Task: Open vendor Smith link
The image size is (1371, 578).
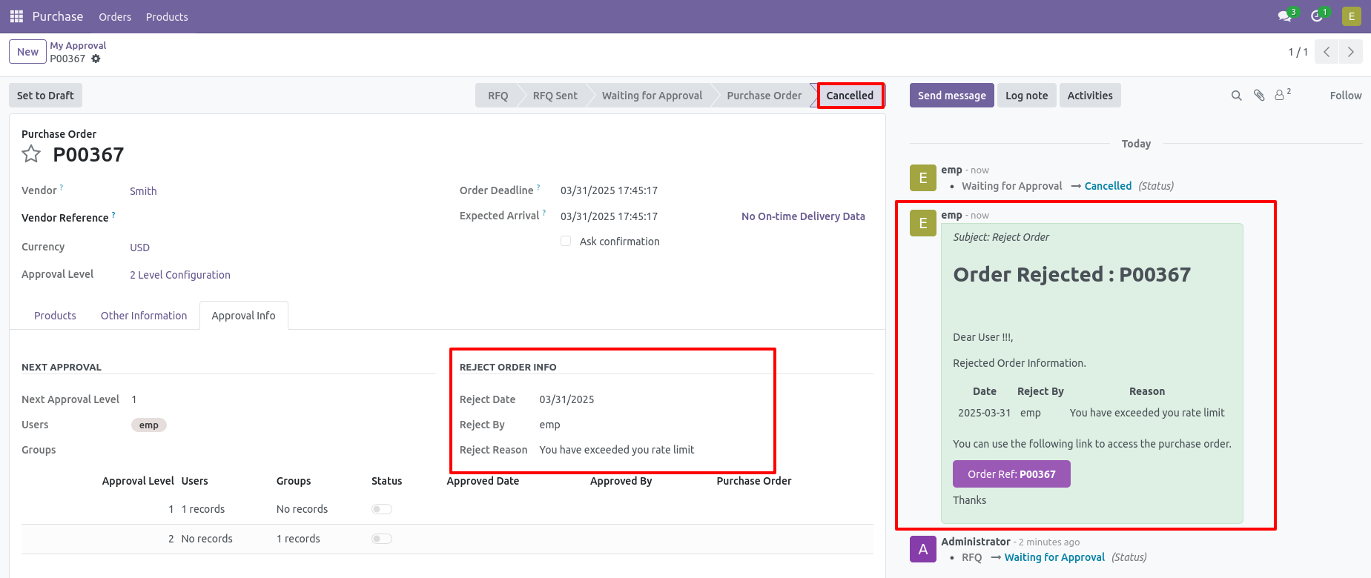Action: point(143,191)
